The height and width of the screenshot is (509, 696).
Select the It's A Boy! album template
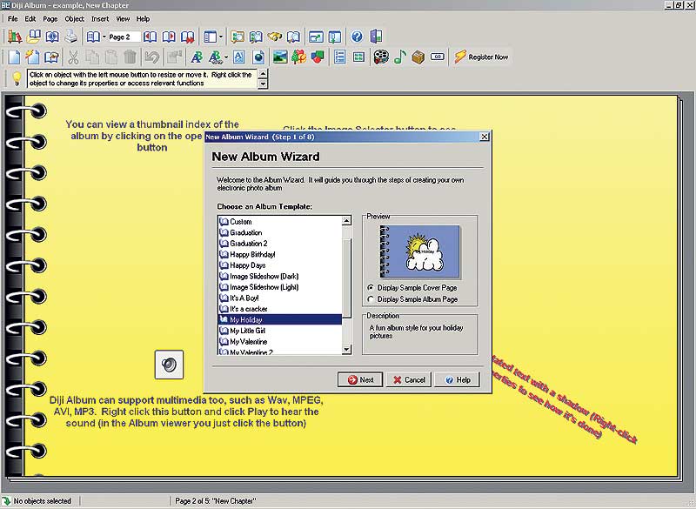pyautogui.click(x=280, y=298)
